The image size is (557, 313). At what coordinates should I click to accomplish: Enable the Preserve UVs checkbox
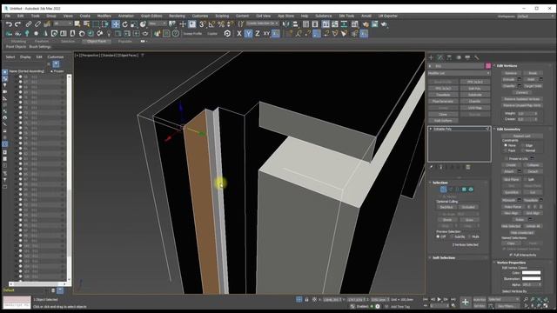click(x=507, y=158)
